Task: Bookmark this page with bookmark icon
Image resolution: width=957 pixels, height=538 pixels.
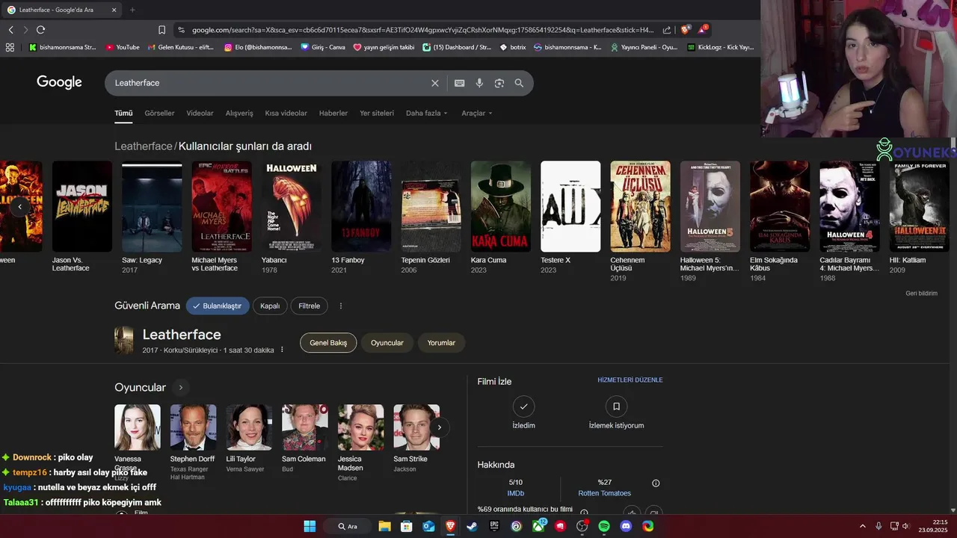Action: 161,30
